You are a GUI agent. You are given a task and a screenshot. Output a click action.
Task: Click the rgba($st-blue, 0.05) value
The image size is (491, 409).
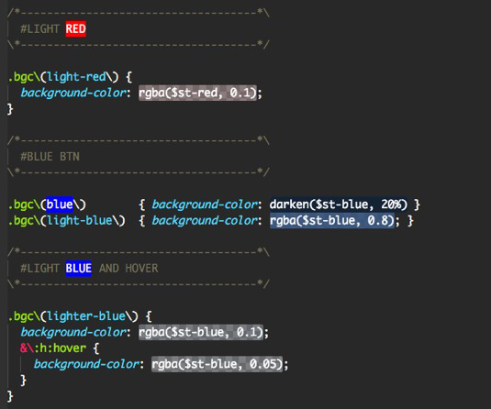217,364
